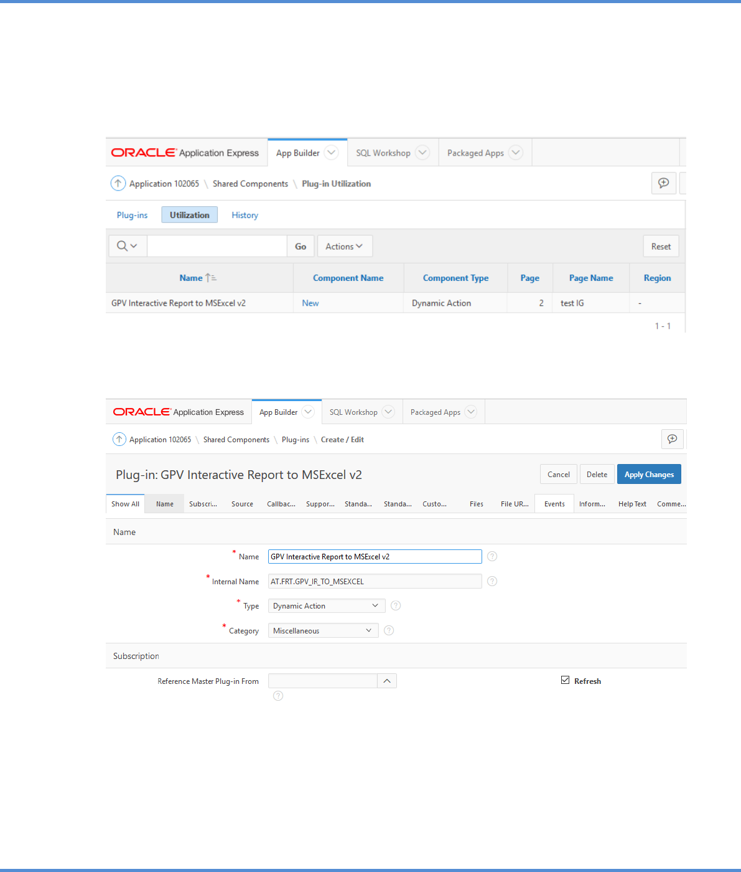The image size is (741, 872).
Task: Click help icon next to Internal Name field
Action: coord(492,581)
